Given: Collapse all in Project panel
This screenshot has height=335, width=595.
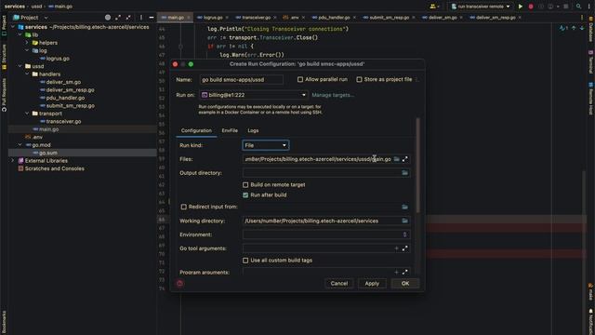Looking at the screenshot, I should point(128,18).
